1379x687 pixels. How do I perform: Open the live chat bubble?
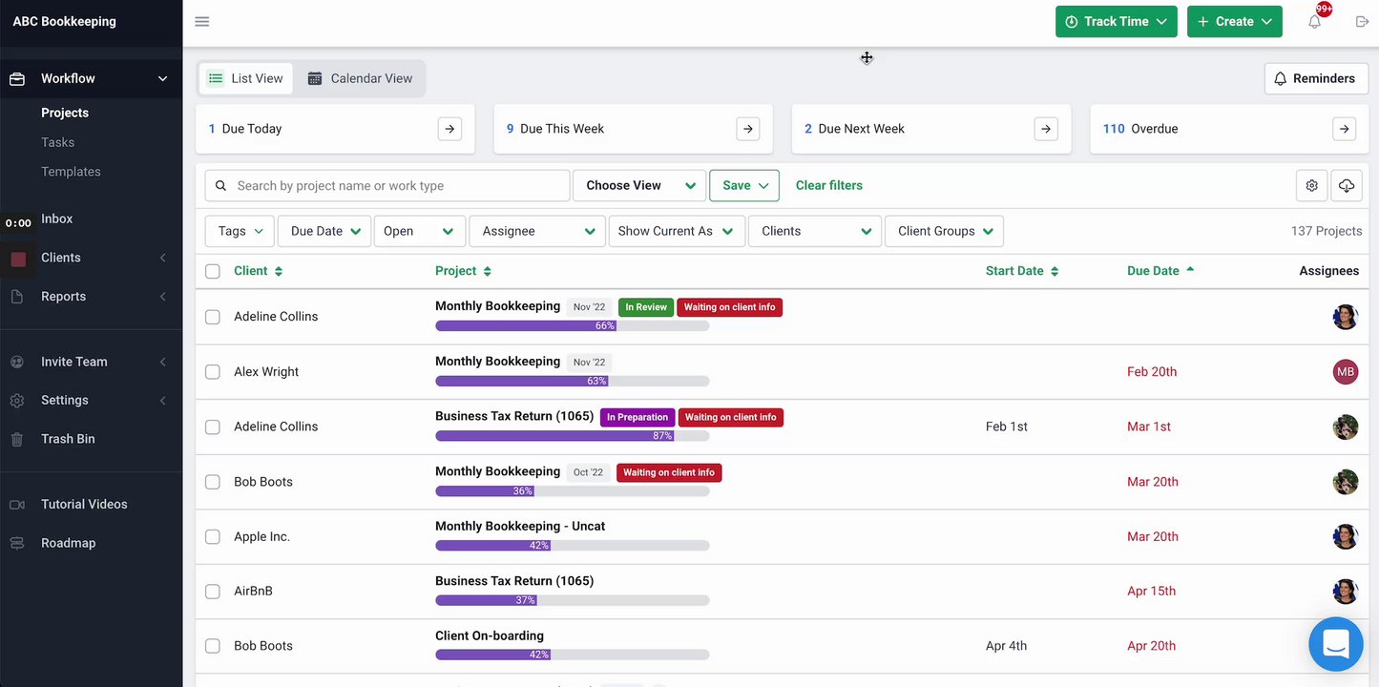pos(1335,644)
